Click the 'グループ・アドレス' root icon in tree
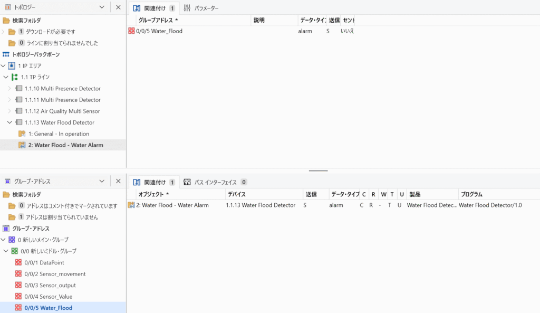540x313 pixels. pyautogui.click(x=6, y=229)
